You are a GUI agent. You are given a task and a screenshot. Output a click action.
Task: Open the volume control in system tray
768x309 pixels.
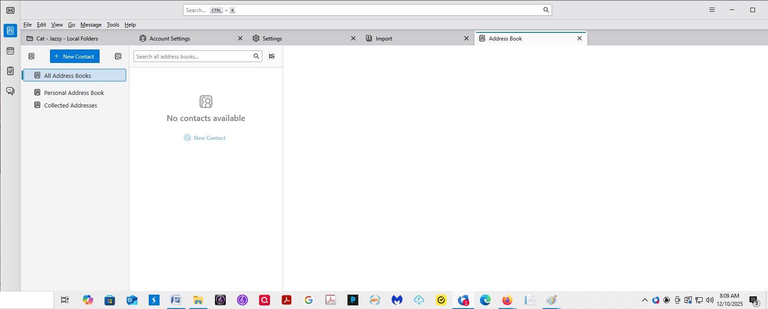point(710,300)
